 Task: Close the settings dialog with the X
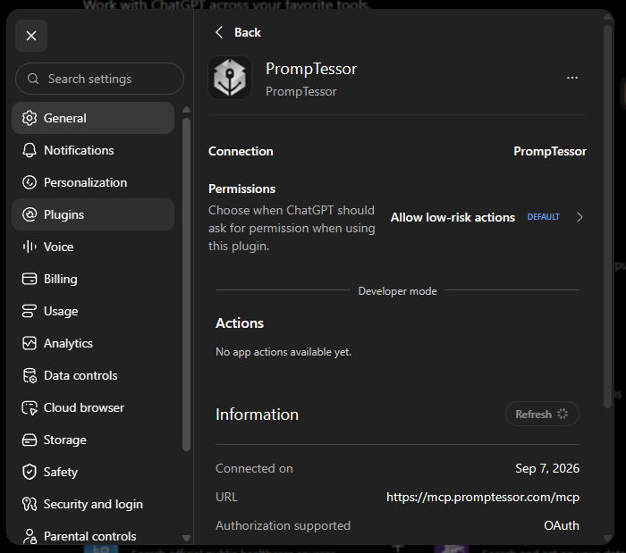tap(31, 36)
